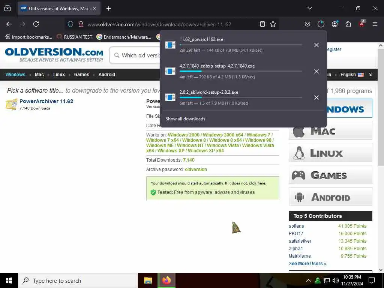
Task: Cancel the 11.62_powarc1162.exe download
Action: 316,45
